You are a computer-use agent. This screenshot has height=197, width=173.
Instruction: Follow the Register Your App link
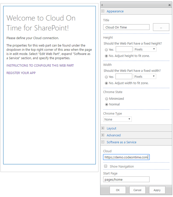click(21, 73)
